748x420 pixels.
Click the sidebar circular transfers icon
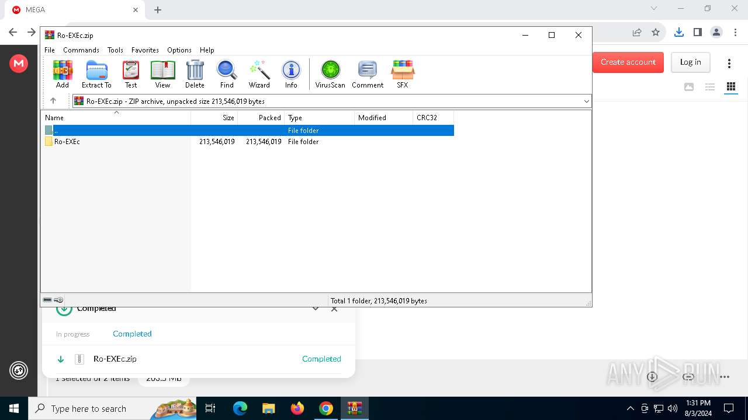19,370
